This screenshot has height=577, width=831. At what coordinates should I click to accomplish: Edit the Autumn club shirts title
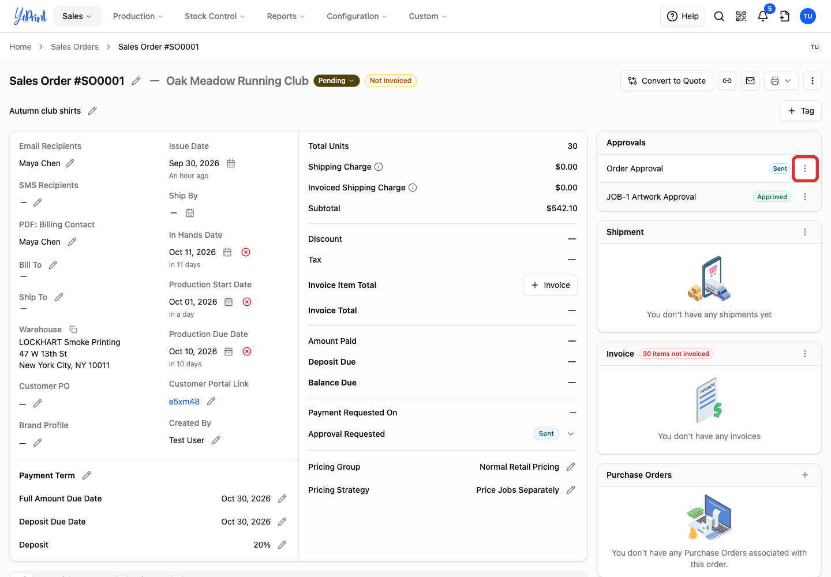tap(92, 111)
